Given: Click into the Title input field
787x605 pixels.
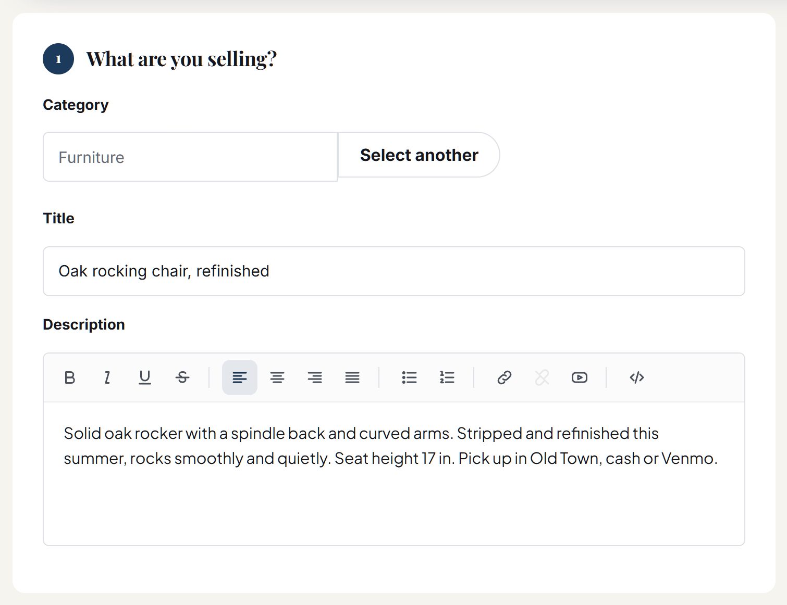Looking at the screenshot, I should click(394, 271).
